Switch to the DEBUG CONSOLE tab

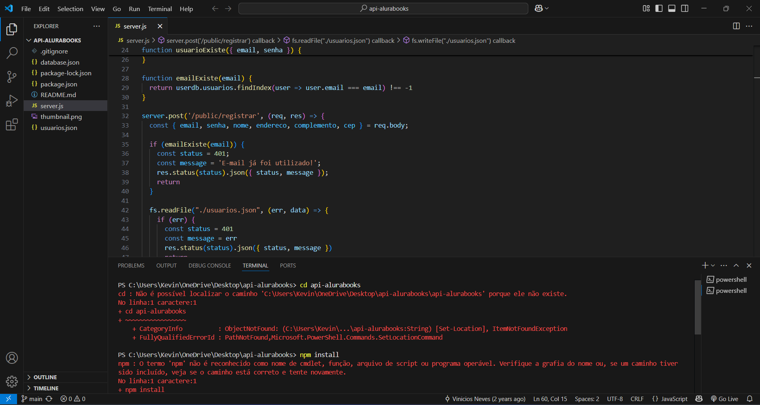coord(210,266)
